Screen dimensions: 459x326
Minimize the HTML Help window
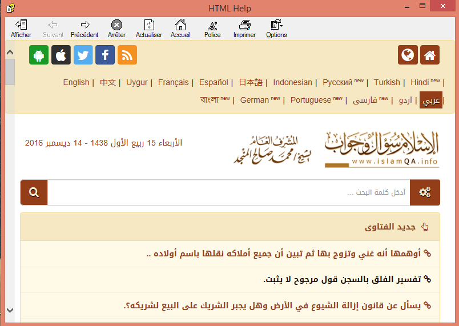tap(407, 6)
